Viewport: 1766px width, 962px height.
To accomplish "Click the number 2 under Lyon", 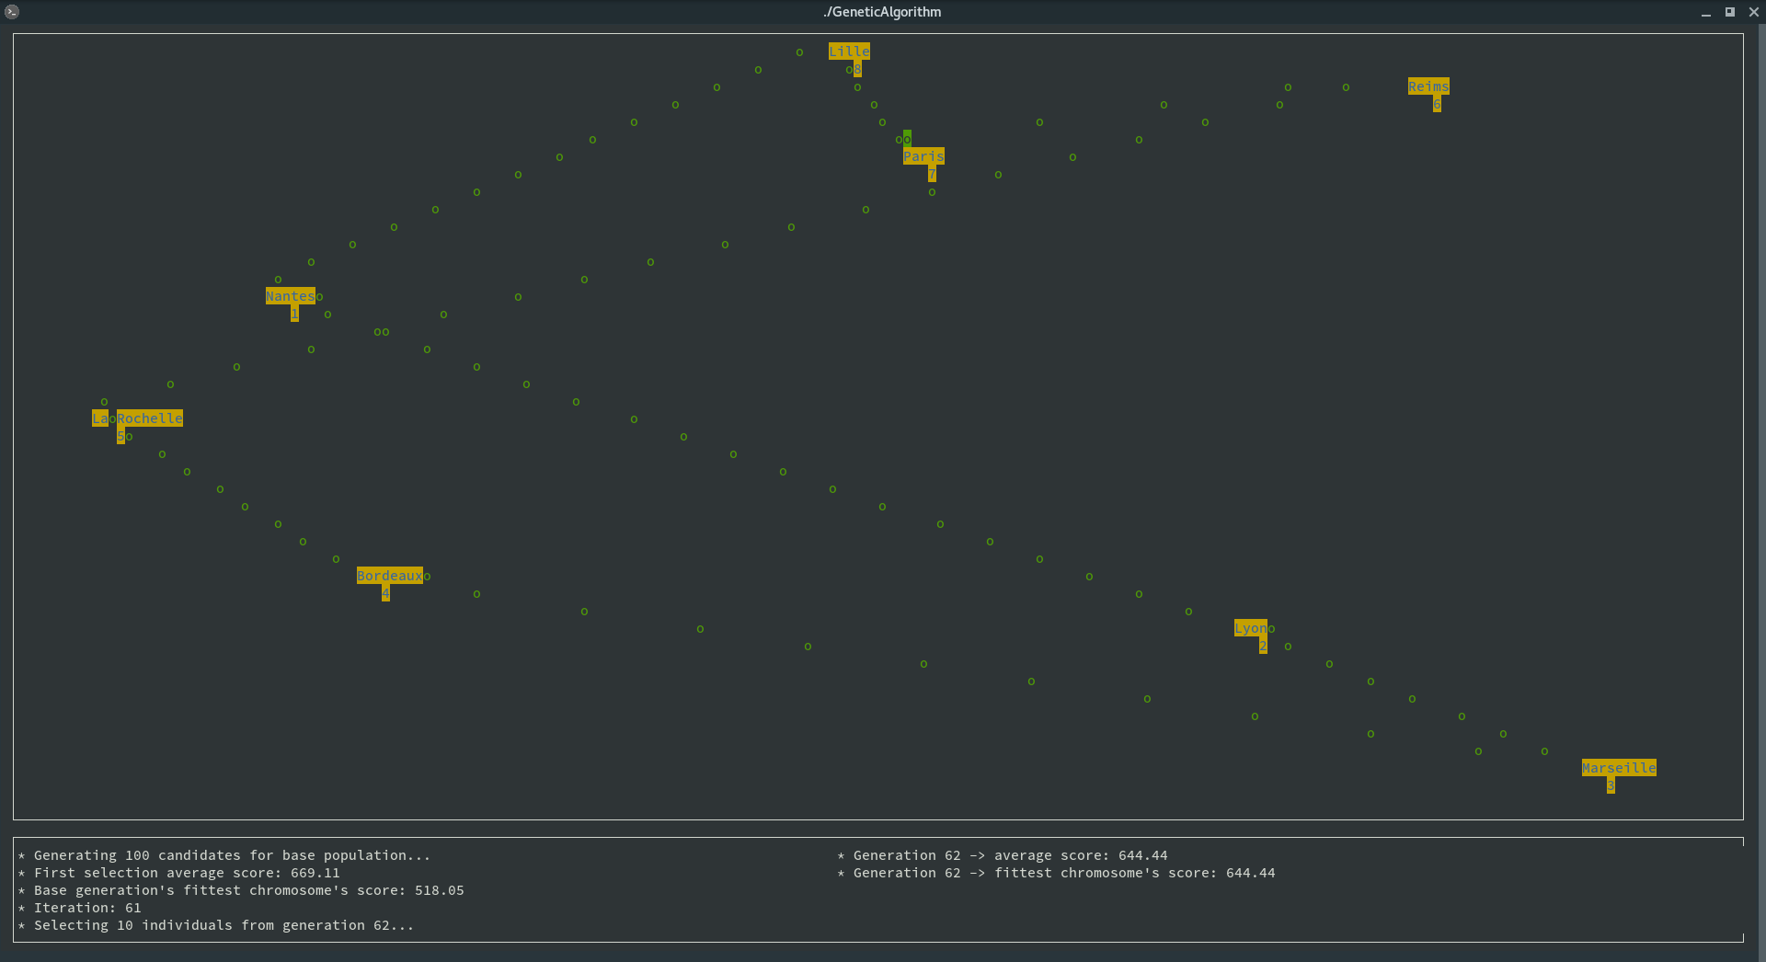I will [1263, 646].
